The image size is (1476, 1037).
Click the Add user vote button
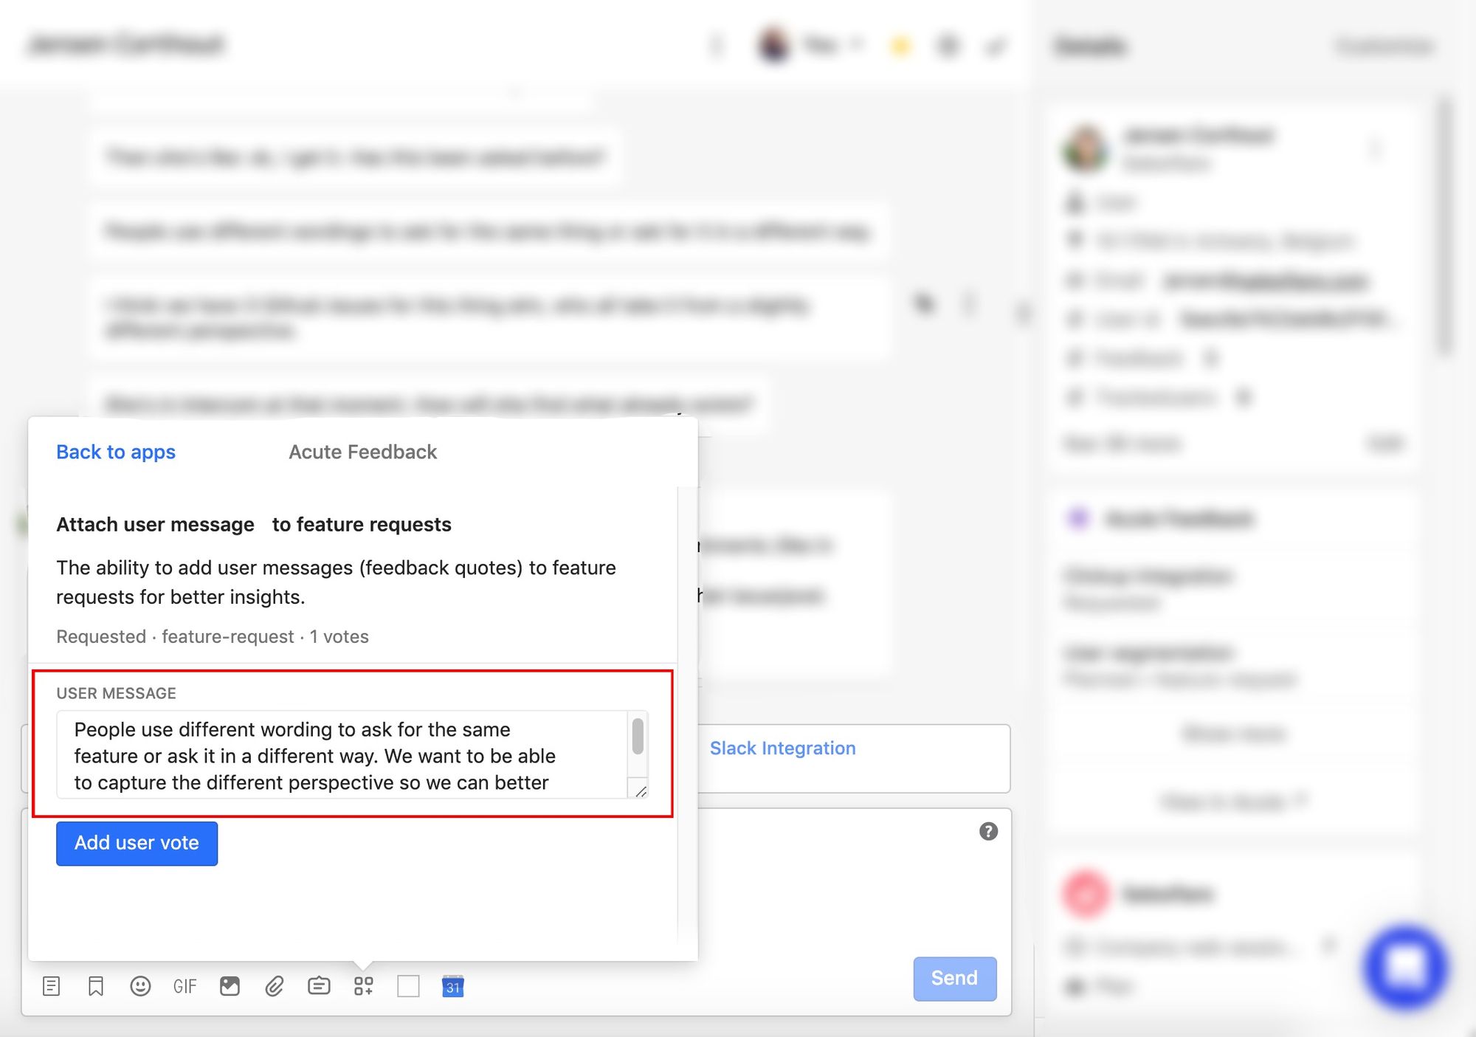coord(137,843)
